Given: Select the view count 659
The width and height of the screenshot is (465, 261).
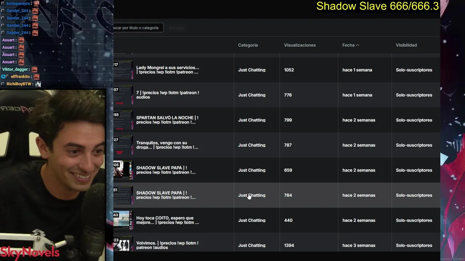Looking at the screenshot, I should 288,170.
